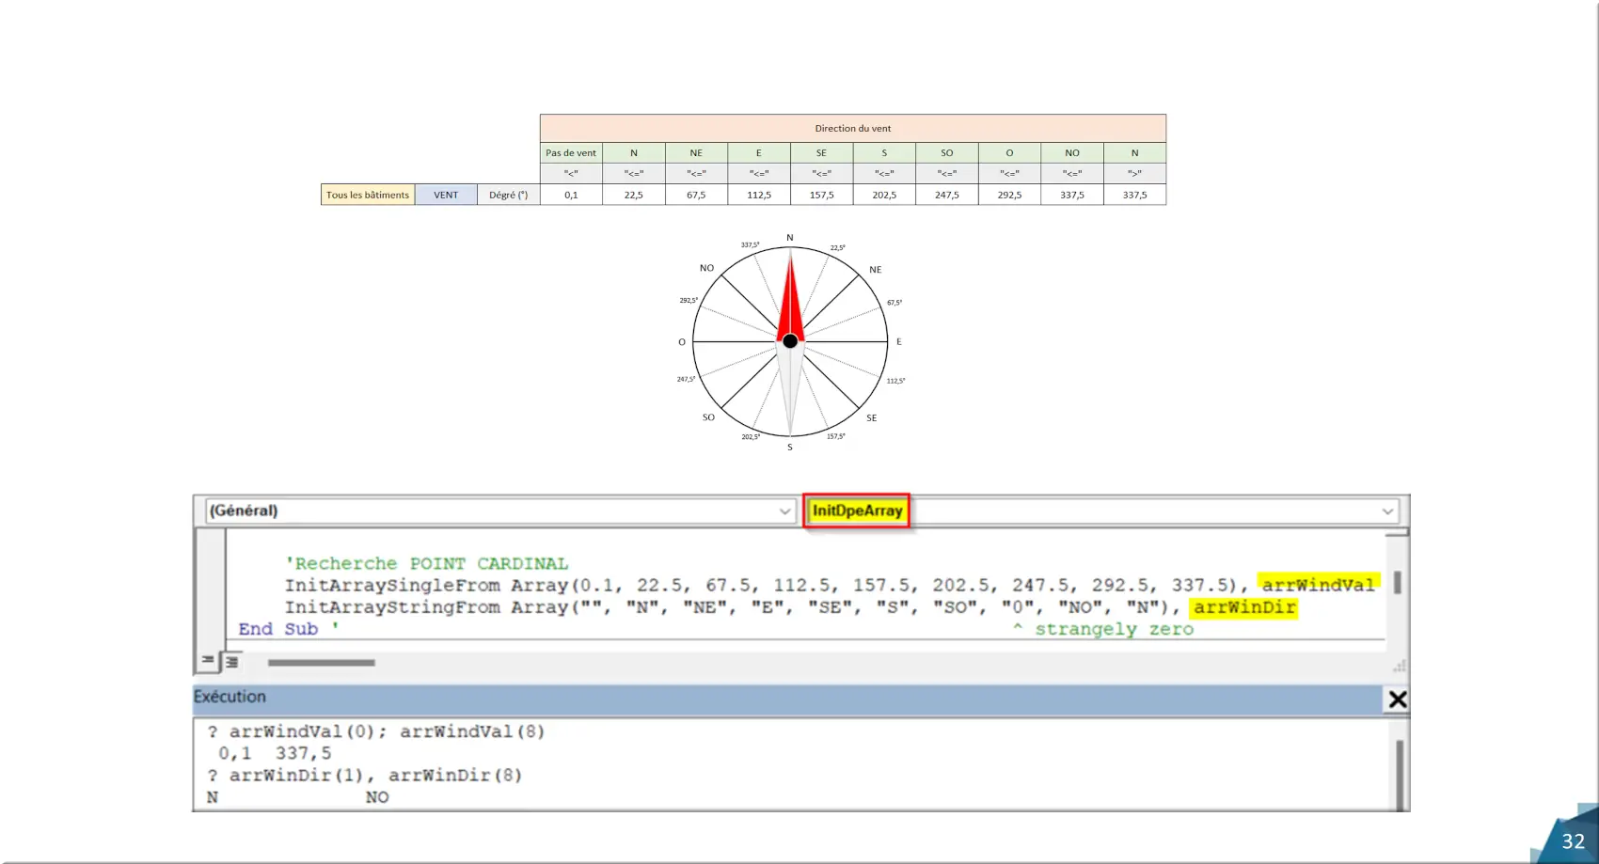Viewport: 1599px width, 864px height.
Task: Click '? arrWinDir(1), arrWinDir(8)' query line
Action: [365, 775]
